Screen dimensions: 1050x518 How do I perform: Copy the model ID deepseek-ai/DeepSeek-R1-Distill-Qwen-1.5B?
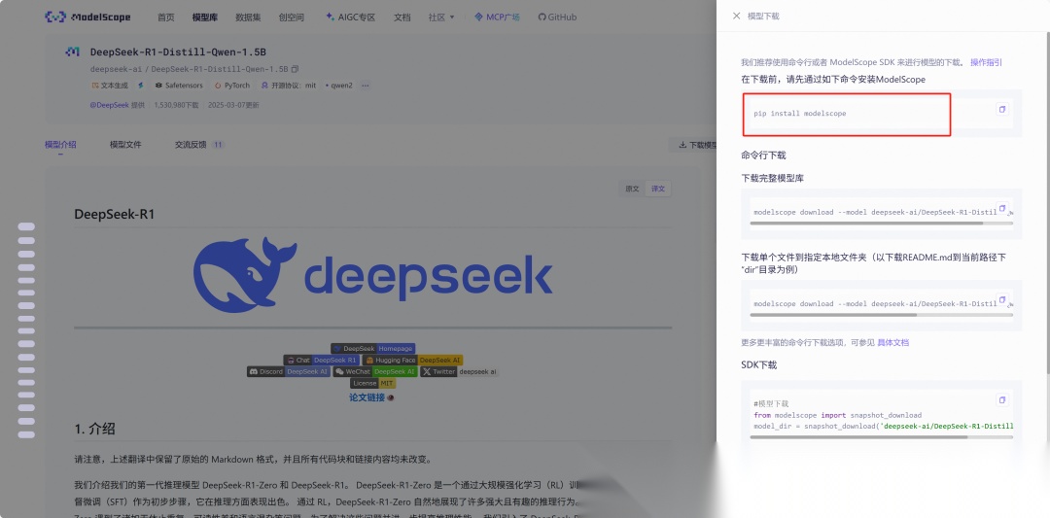(295, 69)
